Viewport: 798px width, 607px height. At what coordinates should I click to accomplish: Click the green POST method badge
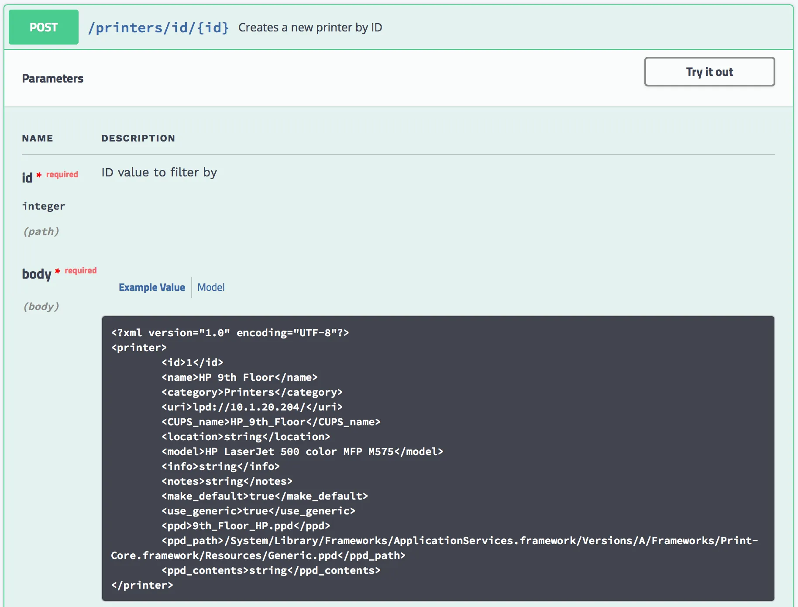pyautogui.click(x=43, y=27)
